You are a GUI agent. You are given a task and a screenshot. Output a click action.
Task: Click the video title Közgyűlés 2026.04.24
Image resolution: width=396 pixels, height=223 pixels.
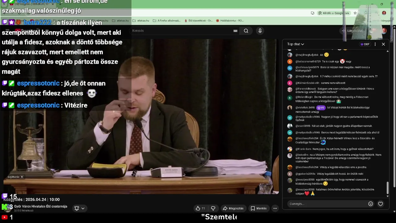(32, 199)
